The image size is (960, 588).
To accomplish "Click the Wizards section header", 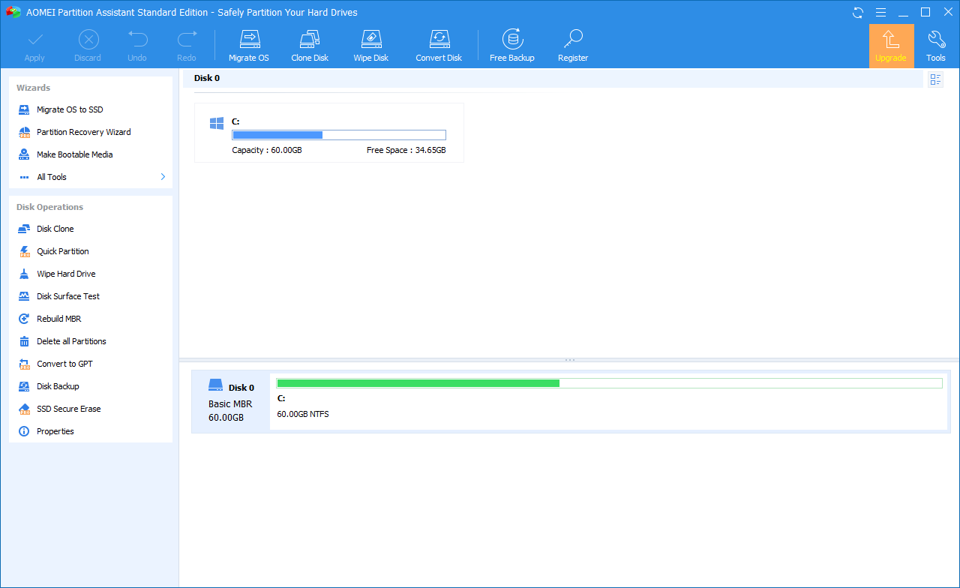I will coord(34,88).
